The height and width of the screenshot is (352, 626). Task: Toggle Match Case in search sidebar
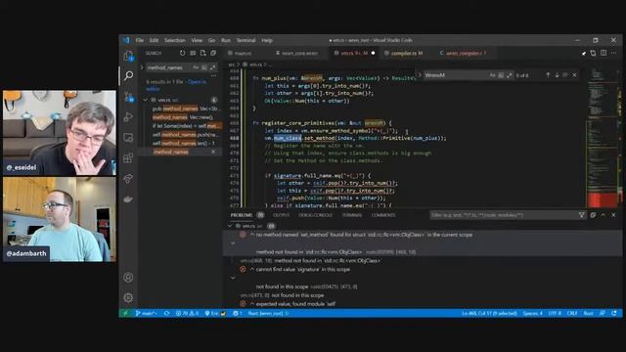[196, 67]
